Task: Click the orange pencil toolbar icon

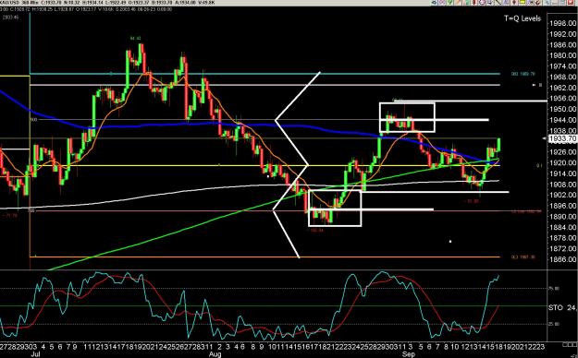Action: pyautogui.click(x=458, y=2)
